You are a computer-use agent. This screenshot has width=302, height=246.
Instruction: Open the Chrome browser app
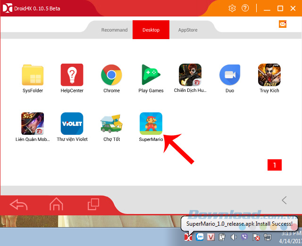click(111, 75)
